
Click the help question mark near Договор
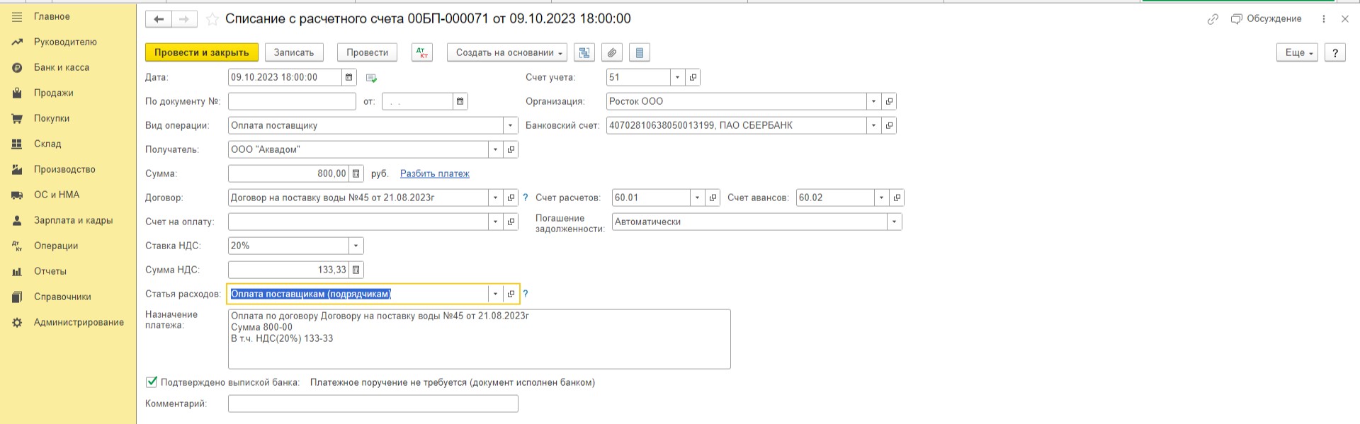(526, 197)
